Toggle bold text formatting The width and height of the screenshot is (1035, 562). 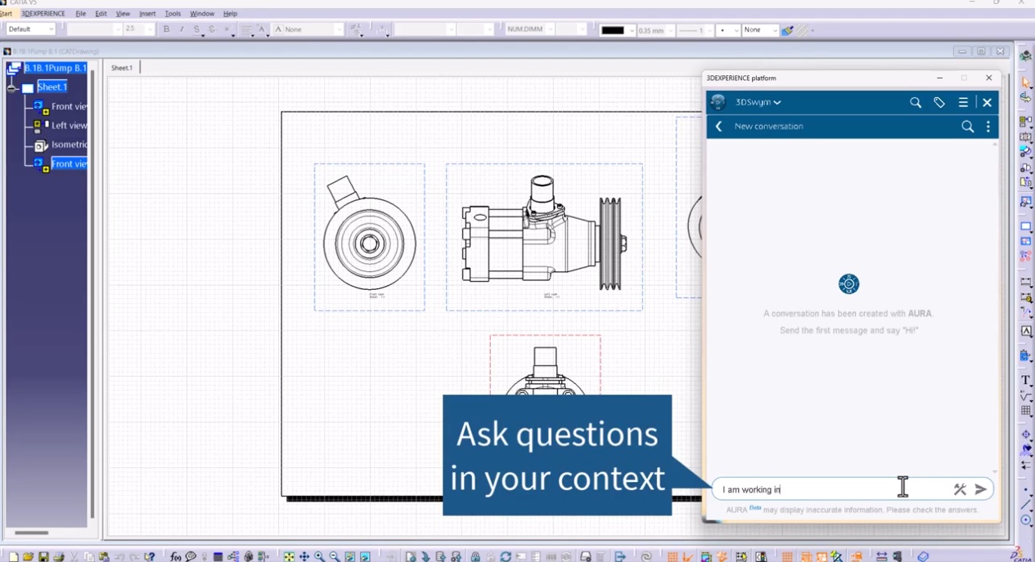(166, 29)
